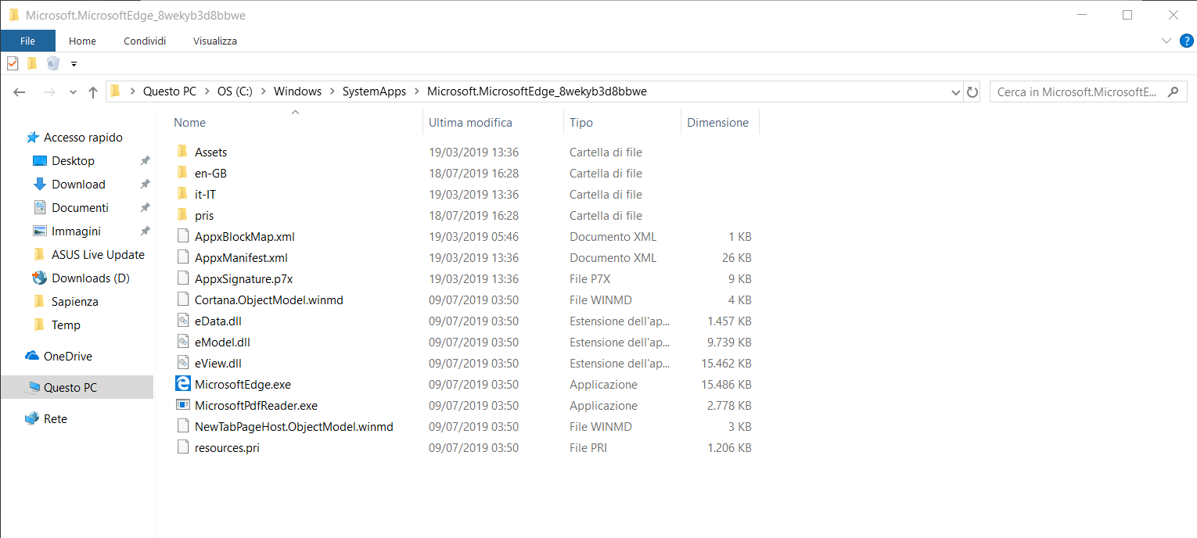Switch to the Visualizza tab
Image resolution: width=1197 pixels, height=538 pixels.
(x=214, y=41)
